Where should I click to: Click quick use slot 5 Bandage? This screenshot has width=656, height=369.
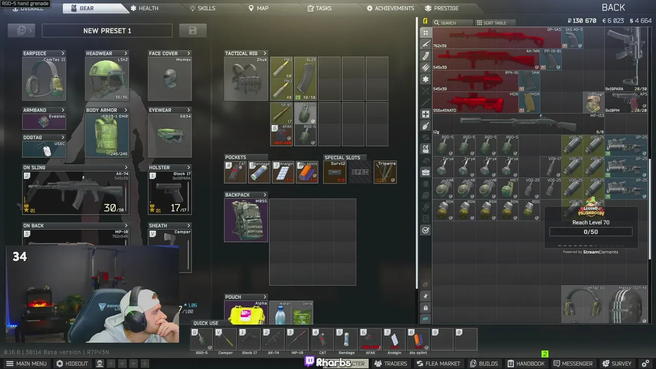pyautogui.click(x=346, y=340)
